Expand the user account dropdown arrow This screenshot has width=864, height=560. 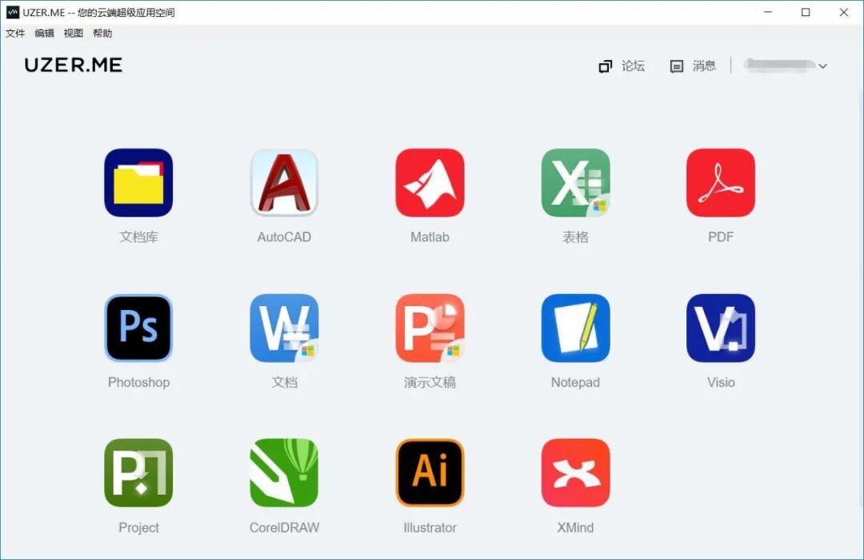[x=822, y=66]
